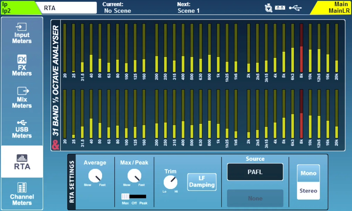Click the Next Scene 1 label

pos(189,8)
